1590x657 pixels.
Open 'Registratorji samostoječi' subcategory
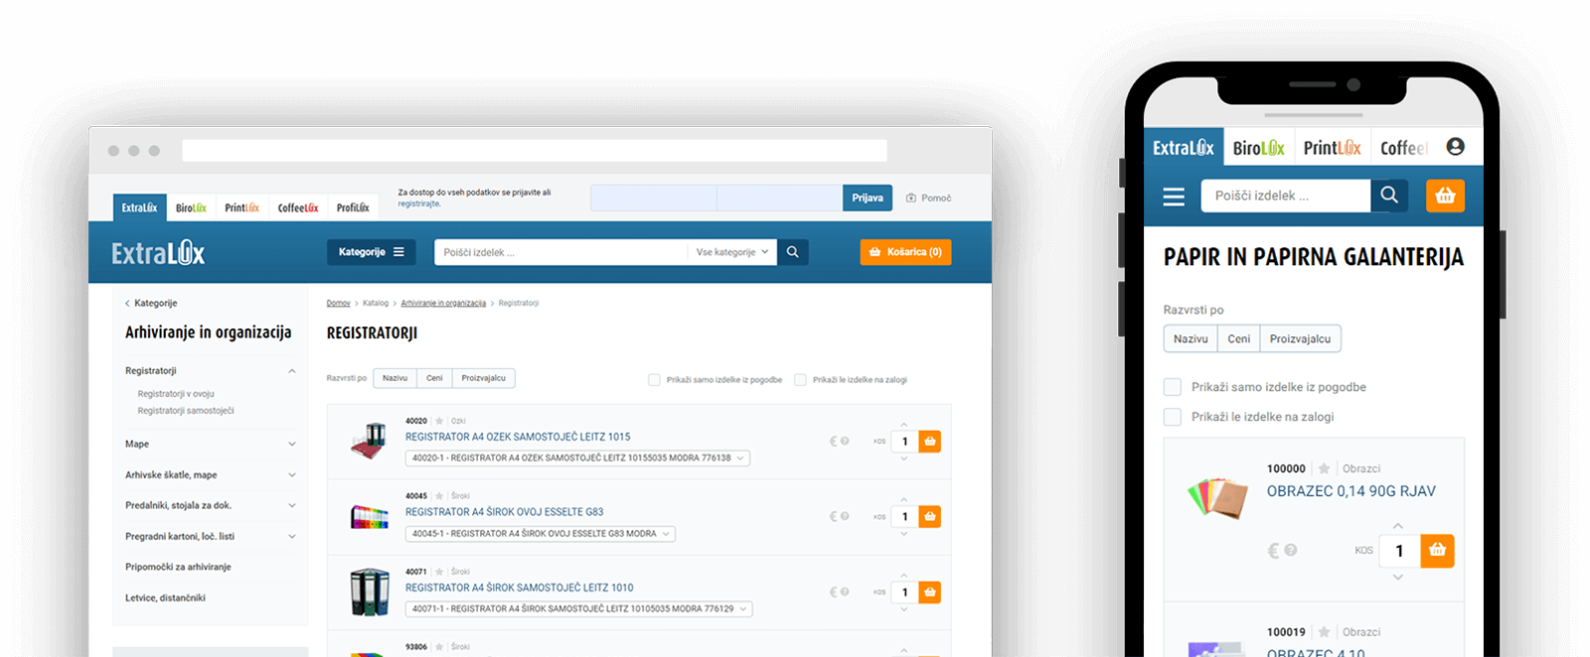pyautogui.click(x=186, y=411)
